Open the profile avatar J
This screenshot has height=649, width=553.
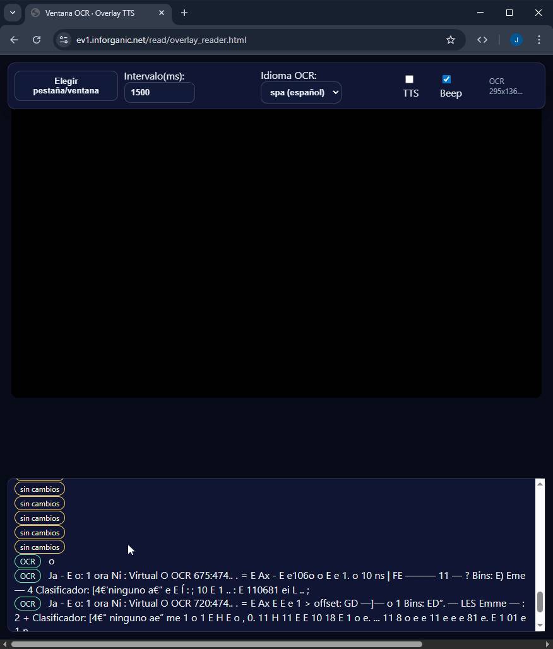click(x=516, y=40)
